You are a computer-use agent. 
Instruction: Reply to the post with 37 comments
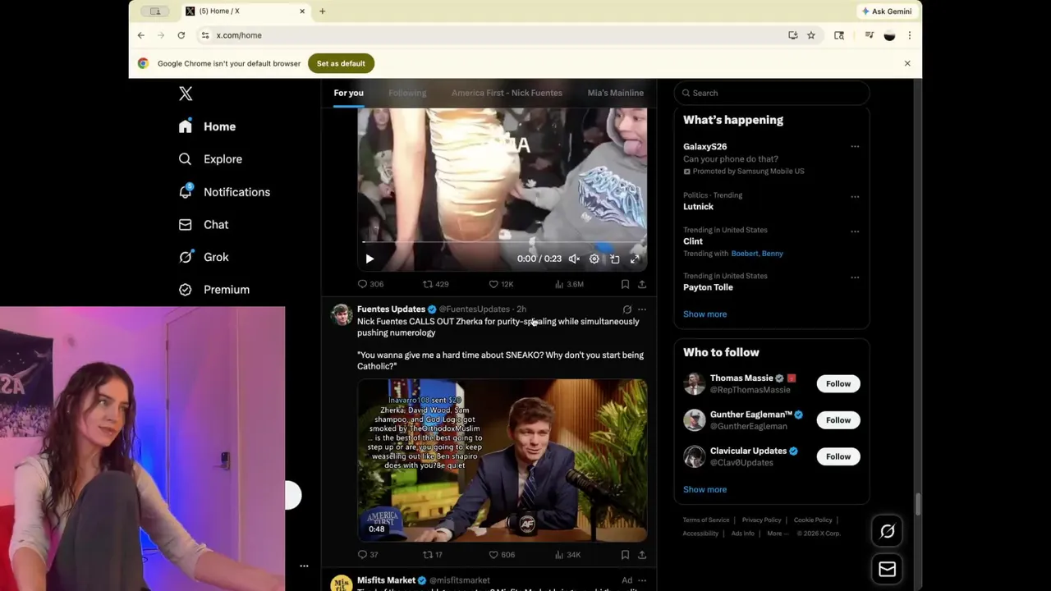coord(368,555)
